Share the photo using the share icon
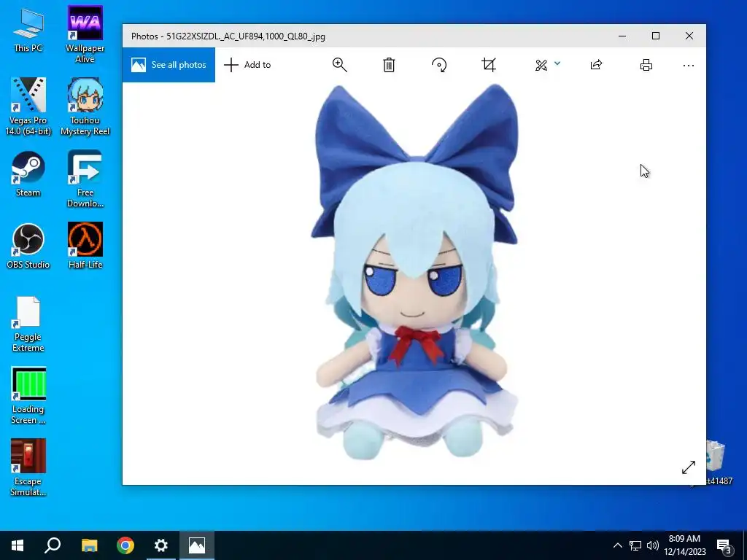Image resolution: width=747 pixels, height=560 pixels. pos(596,65)
